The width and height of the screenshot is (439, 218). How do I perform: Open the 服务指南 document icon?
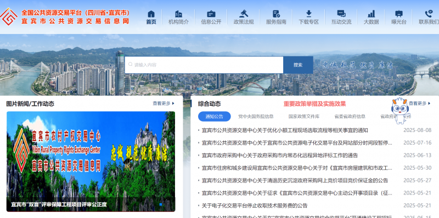pos(276,14)
